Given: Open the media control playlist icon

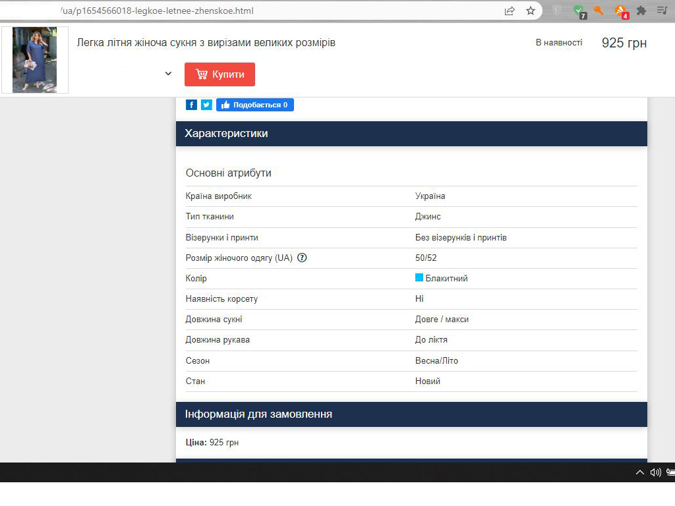Looking at the screenshot, I should click(662, 11).
